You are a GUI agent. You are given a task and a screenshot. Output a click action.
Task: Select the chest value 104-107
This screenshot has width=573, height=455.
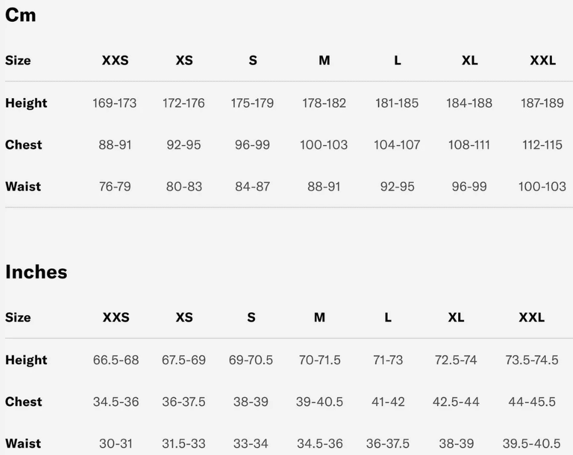(397, 145)
